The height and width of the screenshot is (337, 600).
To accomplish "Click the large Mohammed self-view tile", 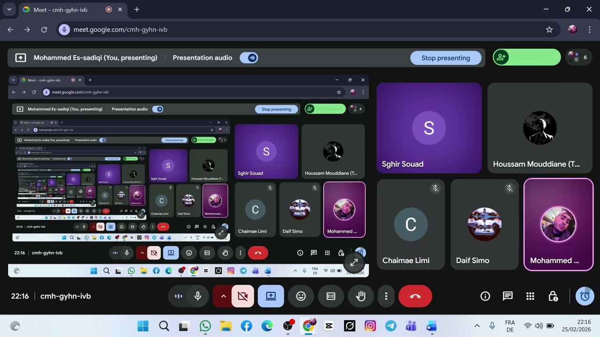I will [558, 225].
